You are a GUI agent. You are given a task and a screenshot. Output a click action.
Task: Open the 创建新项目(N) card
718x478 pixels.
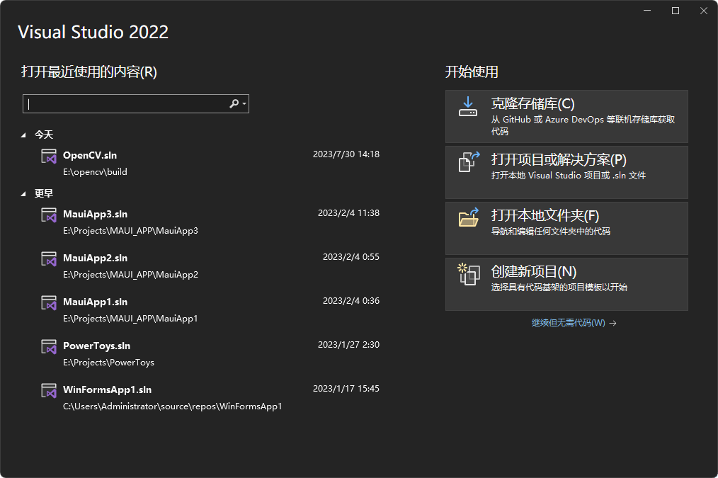pos(566,284)
